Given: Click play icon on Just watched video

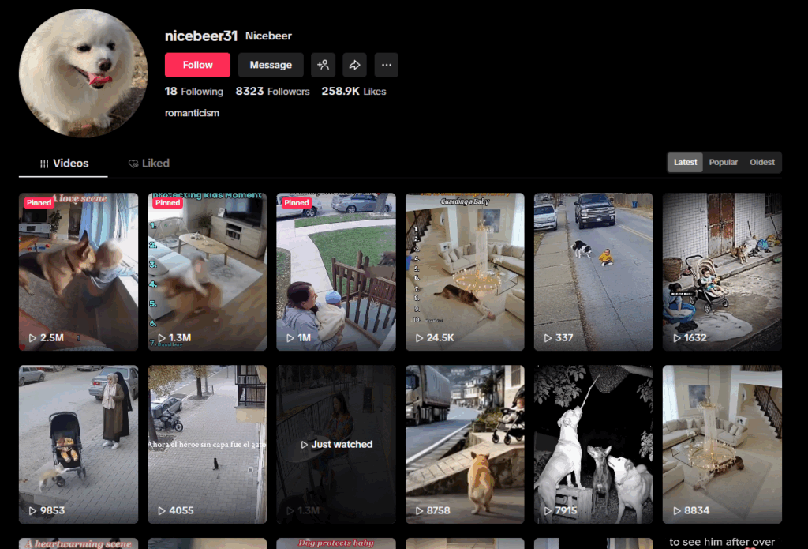Looking at the screenshot, I should pos(305,445).
